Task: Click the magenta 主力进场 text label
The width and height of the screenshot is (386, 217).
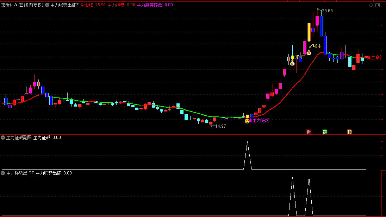Action: click(261, 120)
